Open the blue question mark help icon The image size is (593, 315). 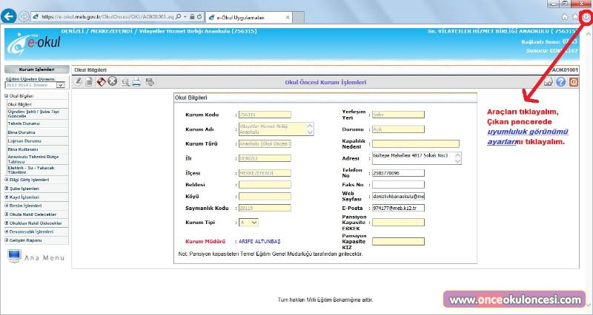point(560,82)
